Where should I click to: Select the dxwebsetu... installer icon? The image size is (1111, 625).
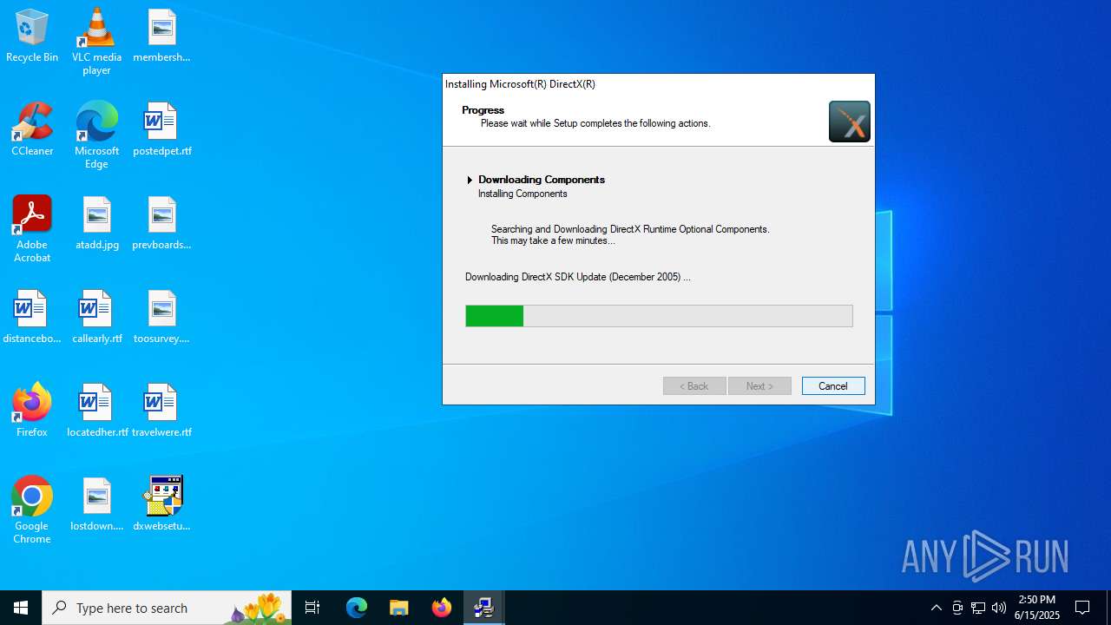pos(161,505)
